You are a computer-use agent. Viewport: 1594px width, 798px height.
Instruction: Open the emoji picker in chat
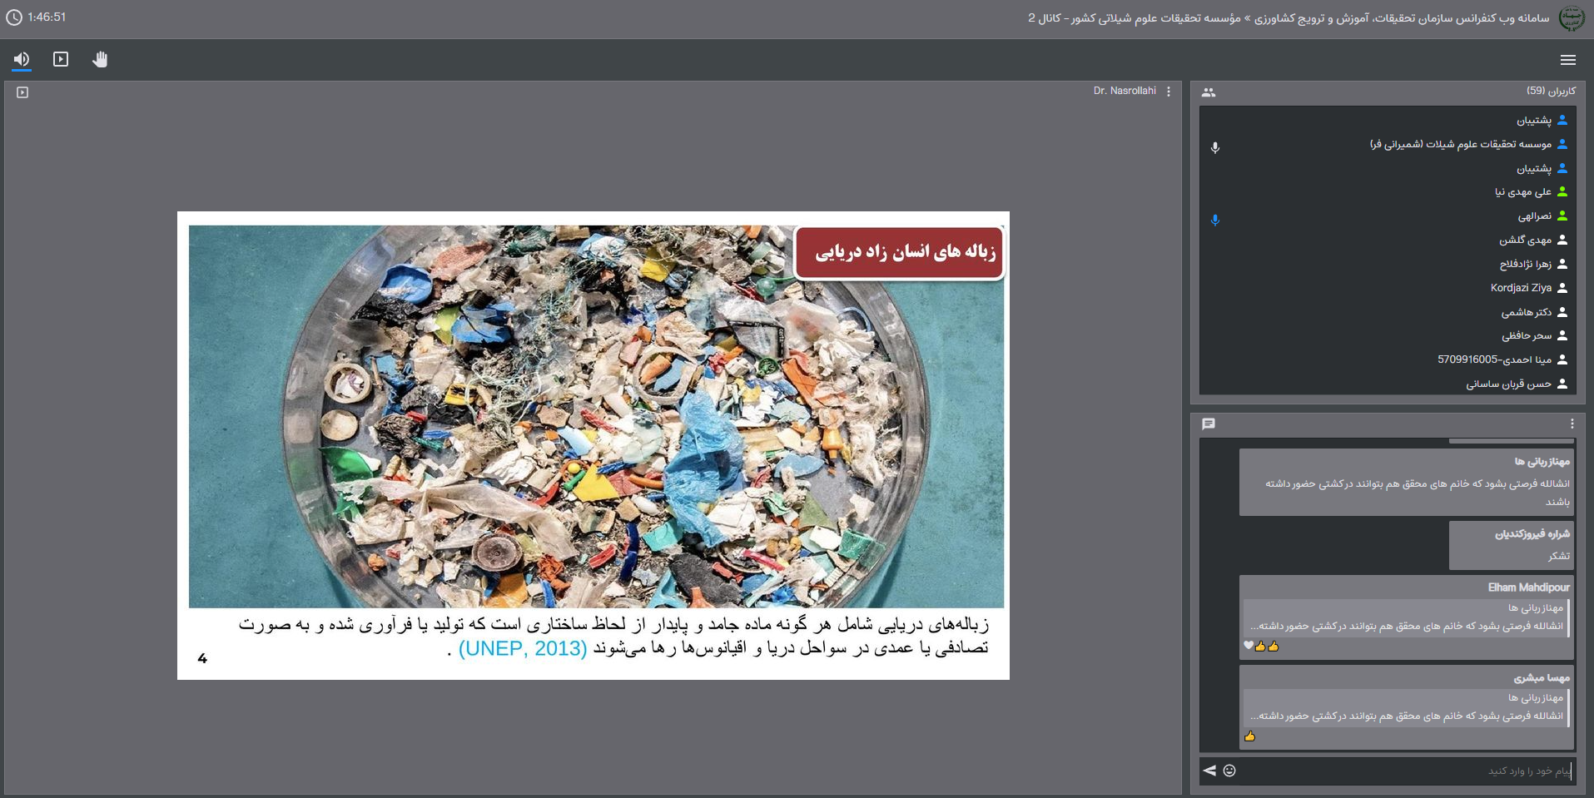click(1229, 771)
